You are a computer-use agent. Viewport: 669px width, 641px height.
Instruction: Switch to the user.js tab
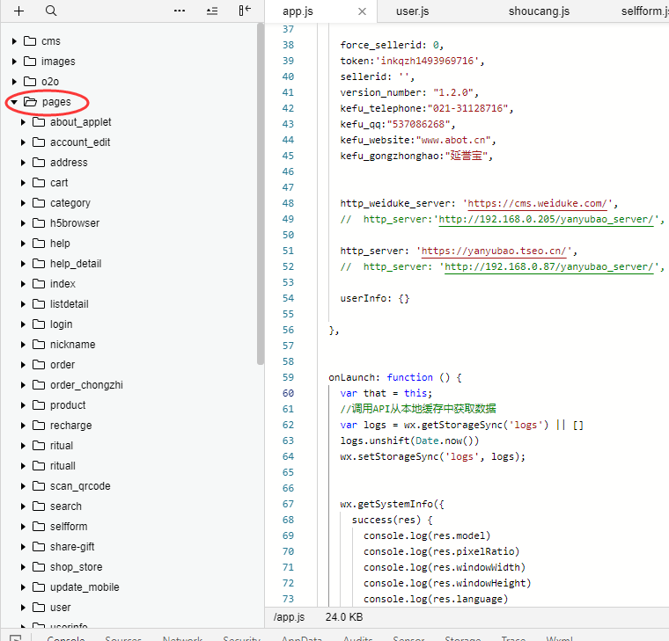click(x=412, y=11)
